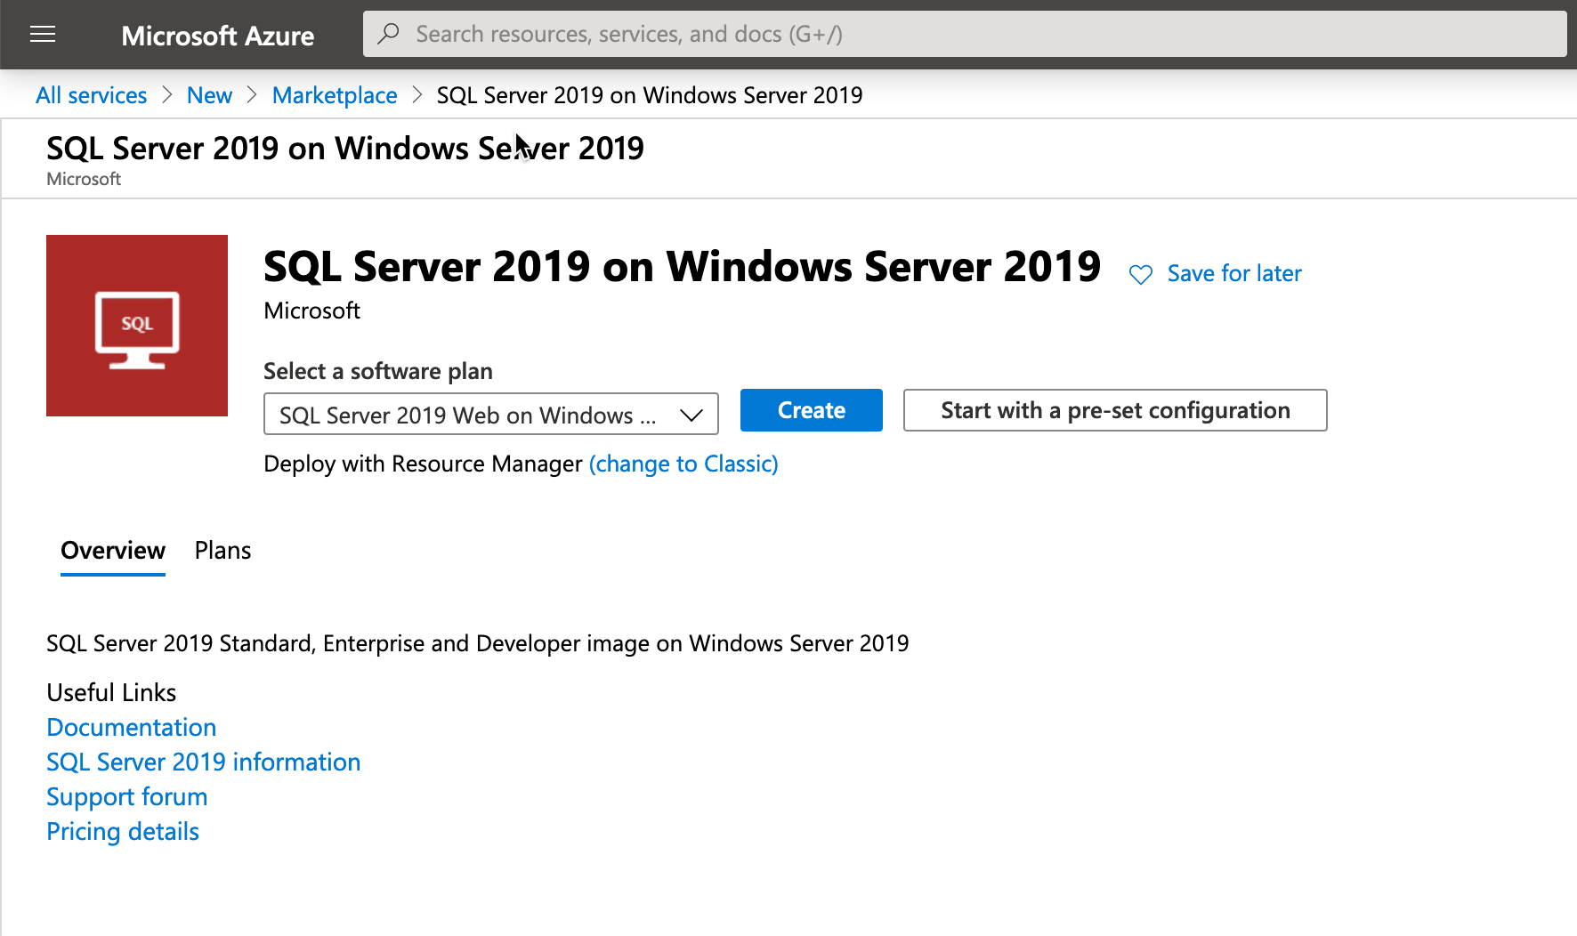Open the Support forum link
The image size is (1577, 936).
click(127, 796)
